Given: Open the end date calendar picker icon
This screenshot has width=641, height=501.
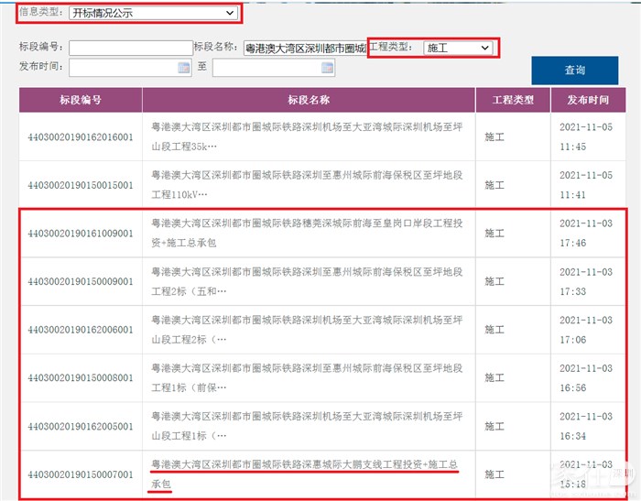Looking at the screenshot, I should coord(327,68).
